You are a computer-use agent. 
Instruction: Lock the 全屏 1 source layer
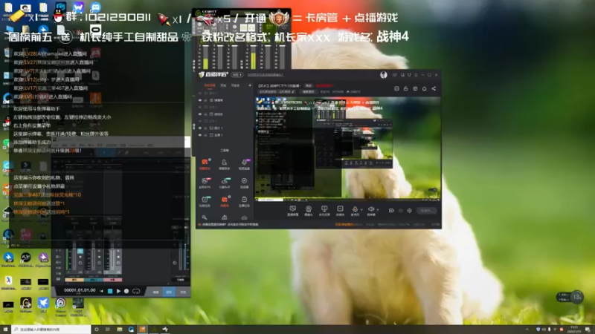tap(206, 135)
